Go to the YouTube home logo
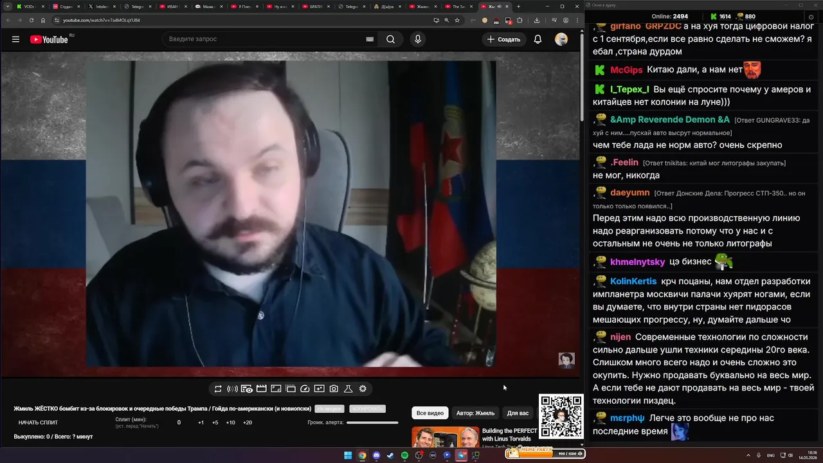This screenshot has height=463, width=823. [49, 39]
